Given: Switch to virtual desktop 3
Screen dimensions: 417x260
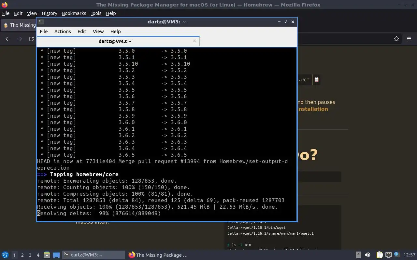Looking at the screenshot, I should (x=30, y=255).
